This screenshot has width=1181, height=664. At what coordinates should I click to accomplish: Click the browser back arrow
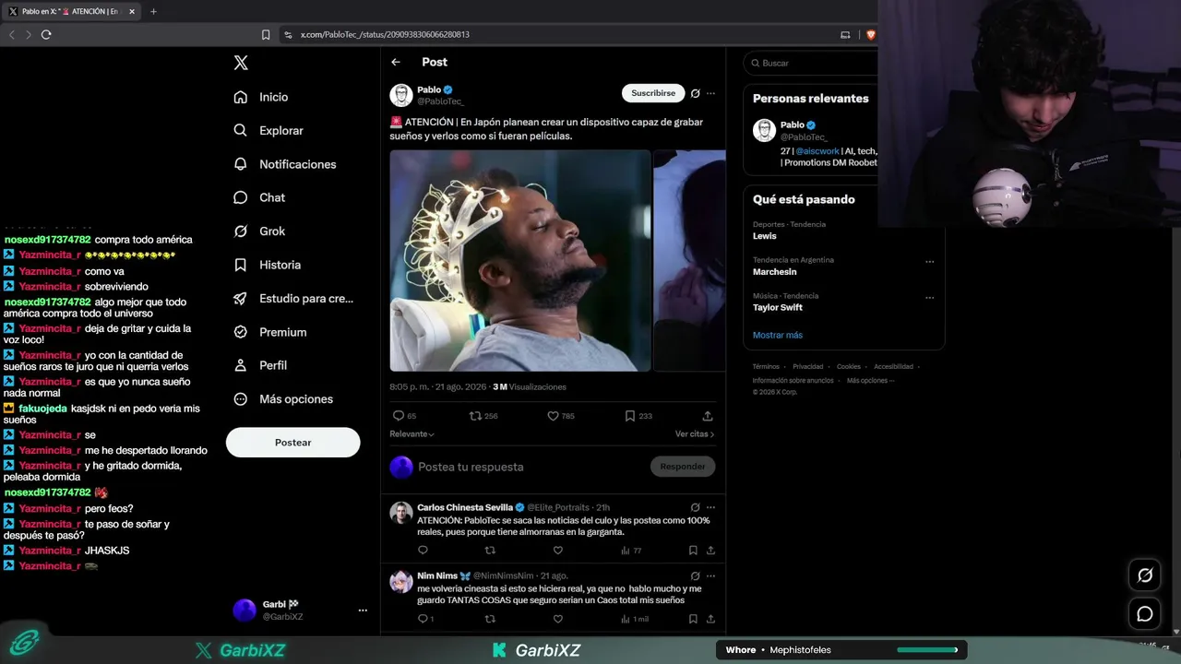[x=12, y=34]
